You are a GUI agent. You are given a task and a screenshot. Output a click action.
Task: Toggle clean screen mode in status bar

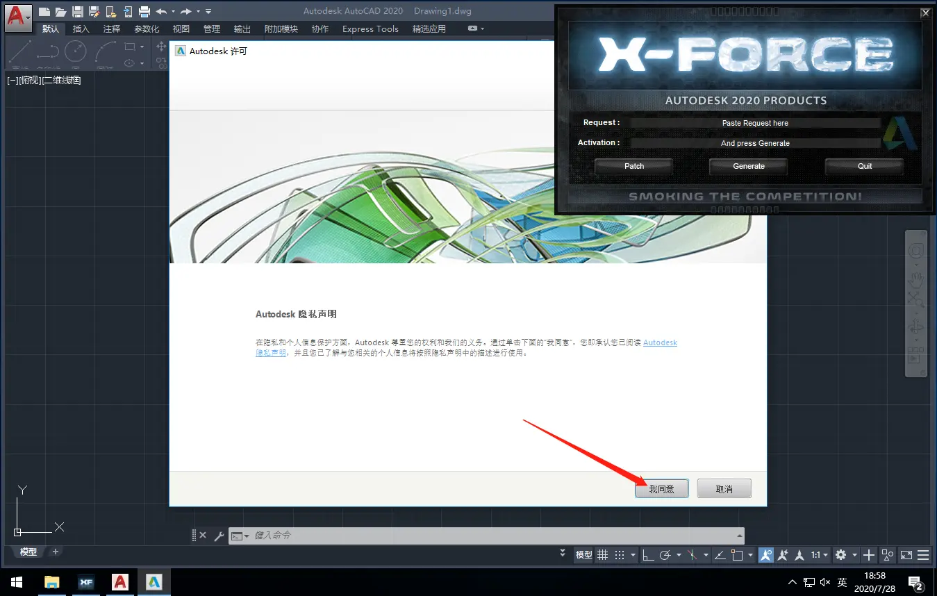click(x=906, y=555)
